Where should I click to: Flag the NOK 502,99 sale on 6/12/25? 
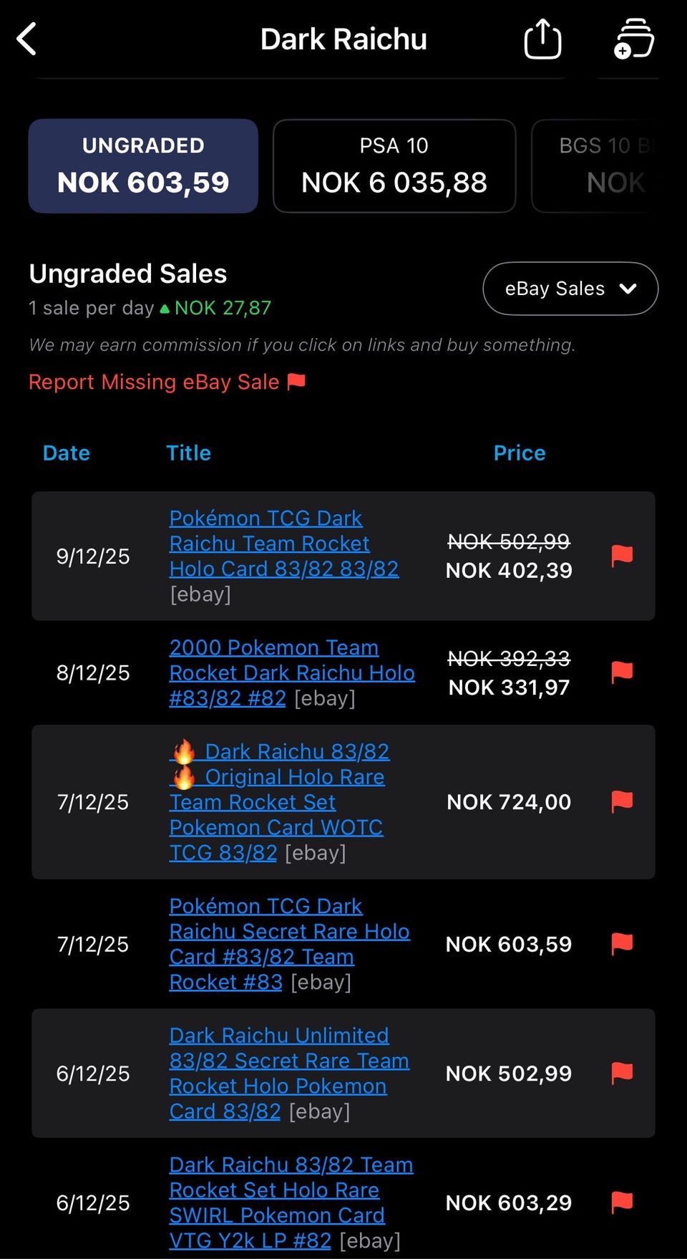point(622,1073)
